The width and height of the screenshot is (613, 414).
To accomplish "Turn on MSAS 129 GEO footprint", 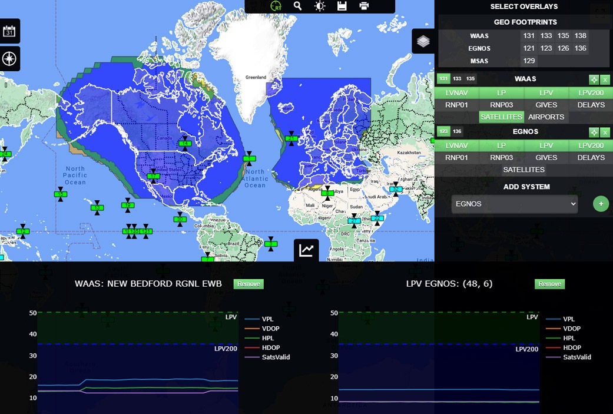I will (x=529, y=61).
